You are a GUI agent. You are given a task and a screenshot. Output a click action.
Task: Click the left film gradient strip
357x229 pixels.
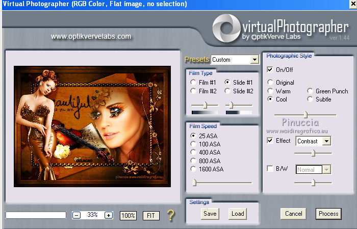205,112
